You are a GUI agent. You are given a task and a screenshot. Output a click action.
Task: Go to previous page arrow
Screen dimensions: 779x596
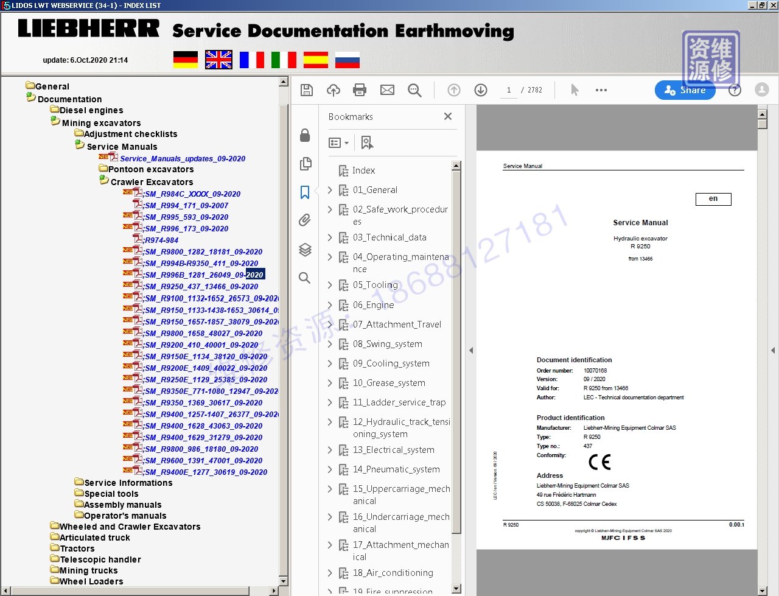[454, 90]
